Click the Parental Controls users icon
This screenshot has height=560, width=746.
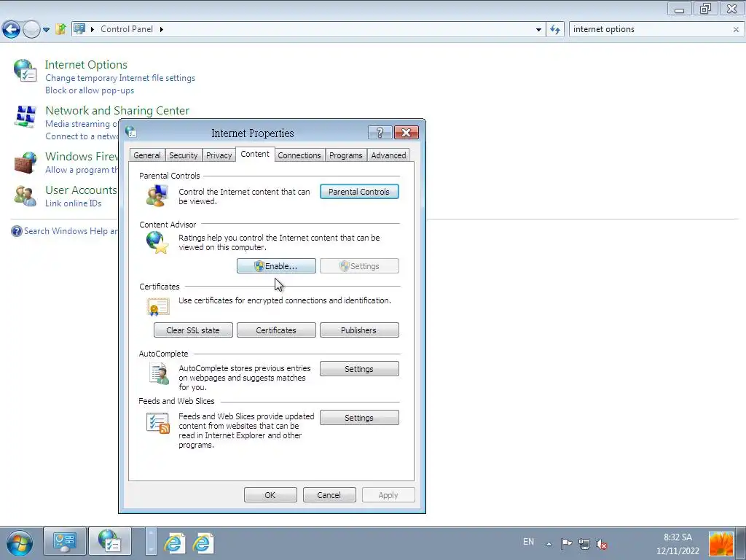point(157,194)
